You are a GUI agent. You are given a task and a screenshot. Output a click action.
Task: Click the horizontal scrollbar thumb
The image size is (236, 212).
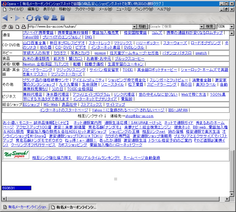click(113, 199)
